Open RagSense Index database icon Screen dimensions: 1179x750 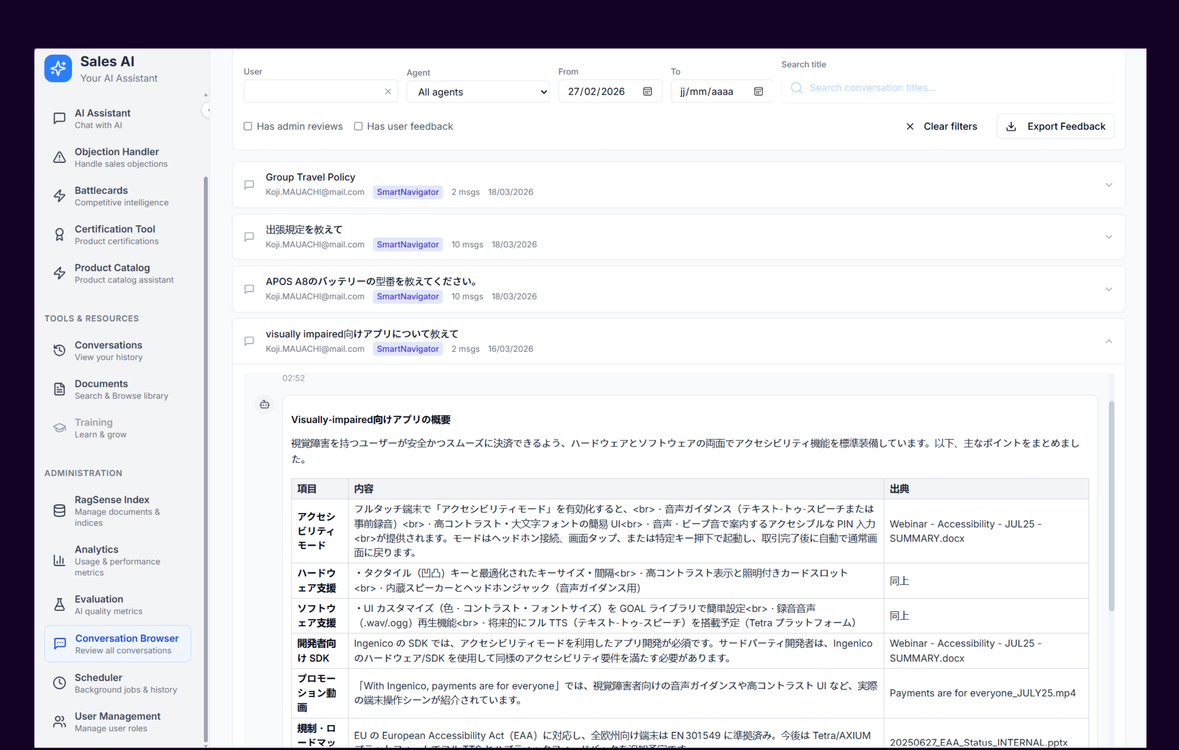(59, 510)
